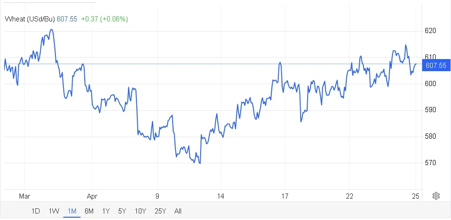The image size is (451, 220).
Task: Click the blue 607.55 price tag on axis
Action: click(436, 66)
